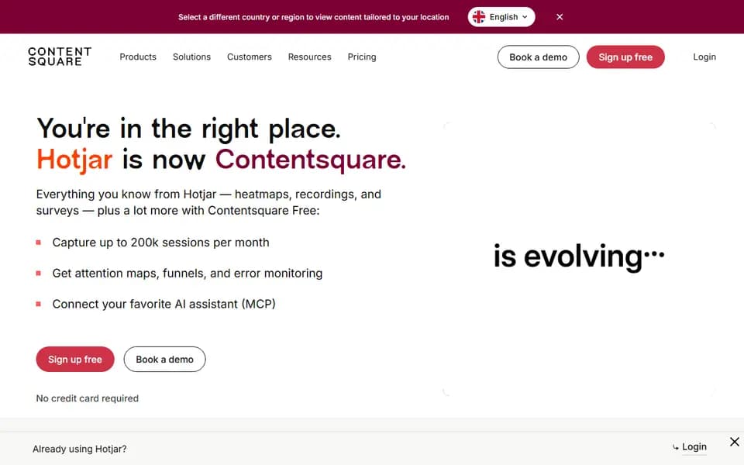
Task: Open the Login link in header
Action: click(704, 57)
